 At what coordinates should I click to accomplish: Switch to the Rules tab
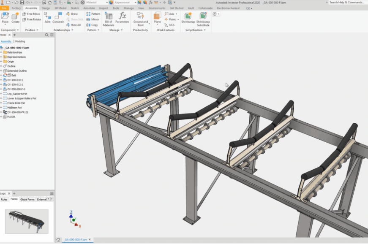click(x=4, y=199)
